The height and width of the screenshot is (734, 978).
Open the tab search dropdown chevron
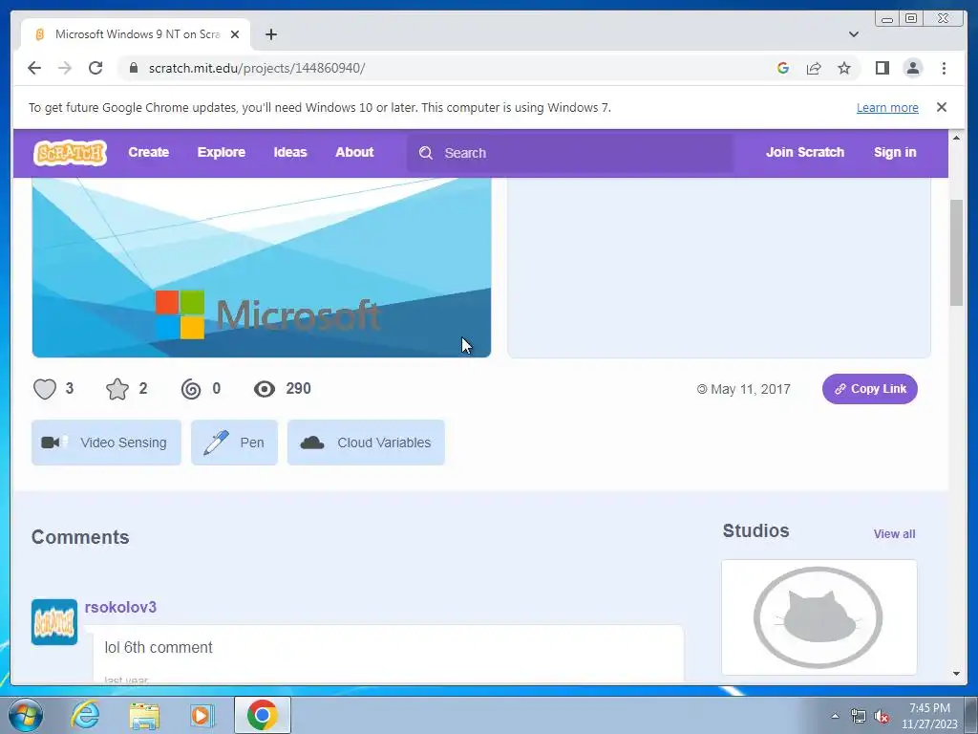click(x=853, y=34)
